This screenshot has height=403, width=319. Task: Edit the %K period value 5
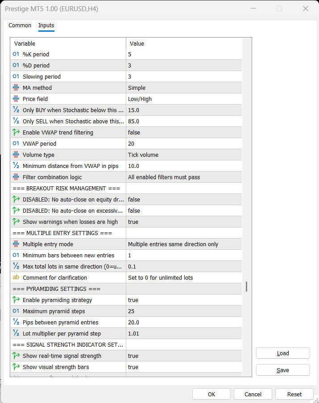(x=184, y=54)
